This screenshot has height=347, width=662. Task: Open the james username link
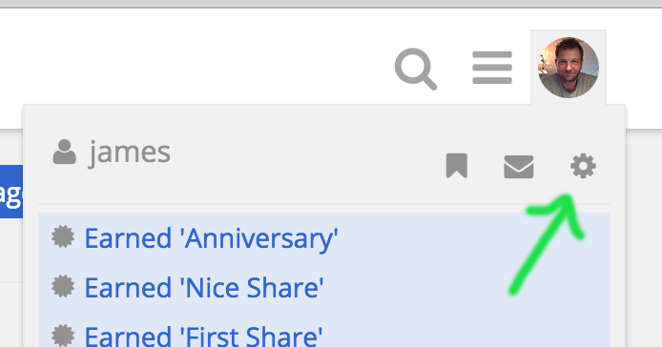(x=130, y=153)
